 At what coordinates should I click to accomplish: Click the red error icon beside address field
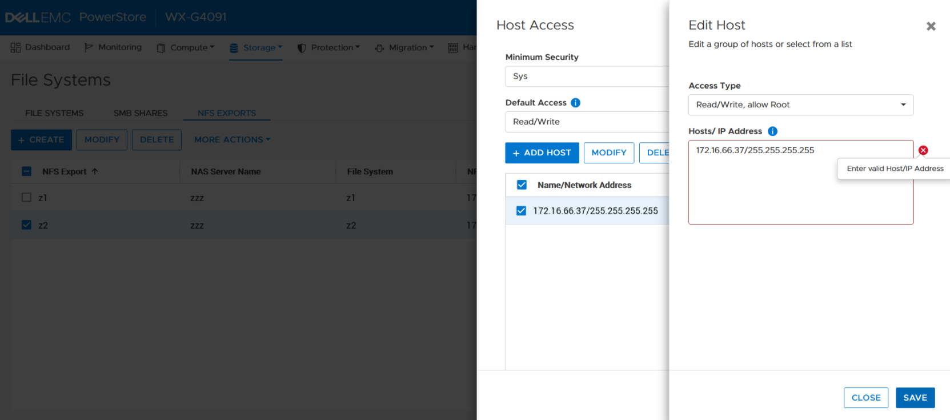923,150
